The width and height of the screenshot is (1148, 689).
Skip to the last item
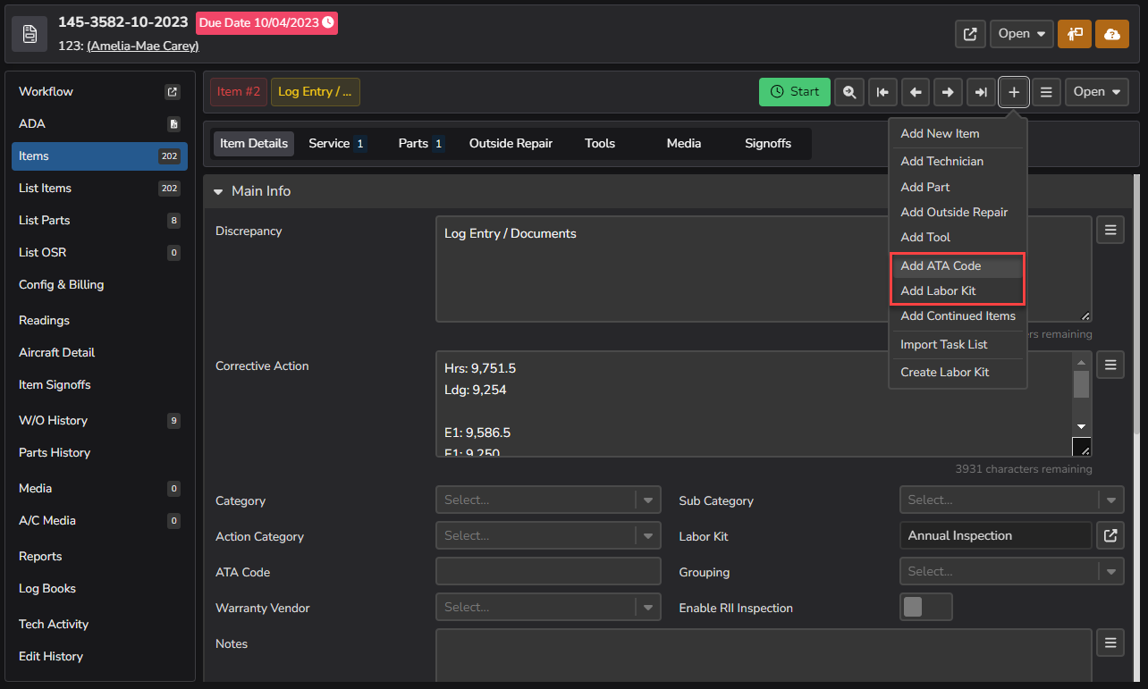(x=981, y=91)
